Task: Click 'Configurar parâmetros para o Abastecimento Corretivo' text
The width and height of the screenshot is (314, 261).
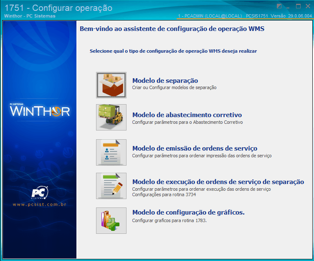Action: click(187, 122)
